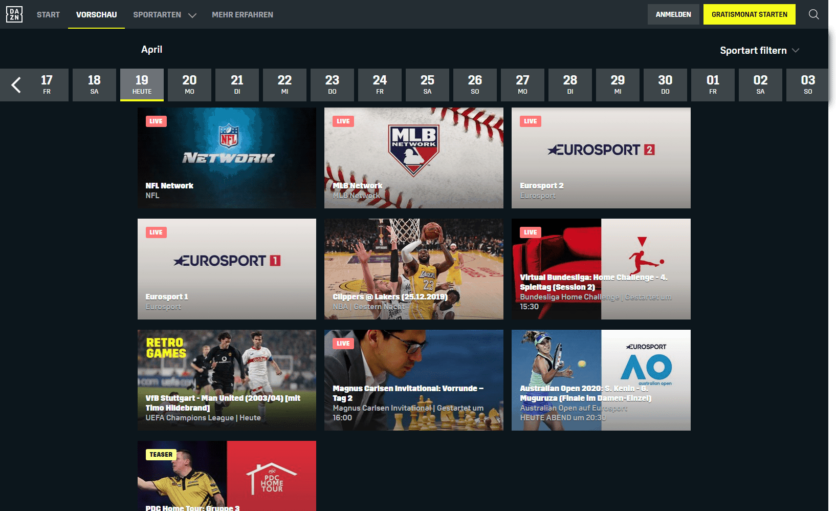836x511 pixels.
Task: Click 'NFL' subtitle under NFL Network
Action: pyautogui.click(x=152, y=196)
